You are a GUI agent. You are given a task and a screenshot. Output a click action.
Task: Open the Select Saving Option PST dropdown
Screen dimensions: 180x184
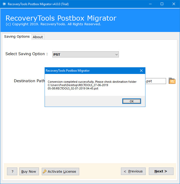tap(85, 54)
